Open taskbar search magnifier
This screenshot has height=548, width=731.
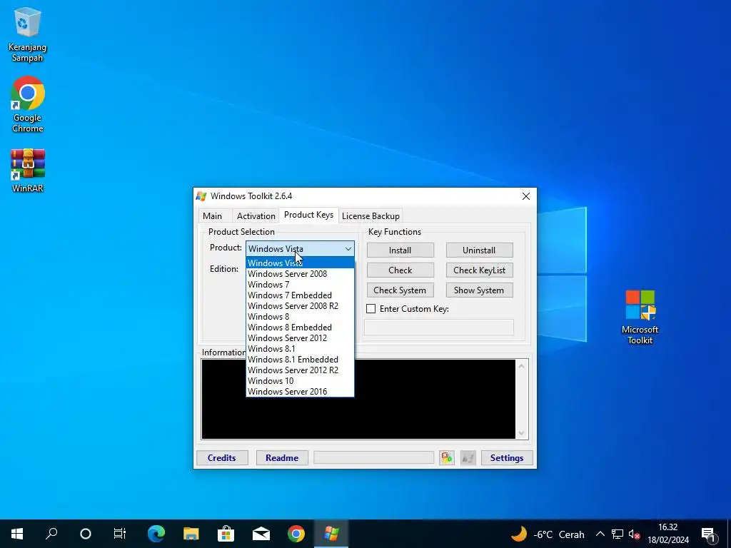(51, 534)
